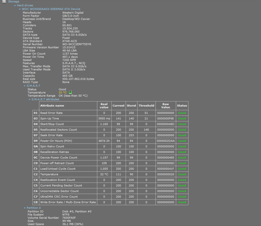The width and height of the screenshot is (261, 226).
Task: Click the 0A attribute ID cell
Action: pos(36,146)
